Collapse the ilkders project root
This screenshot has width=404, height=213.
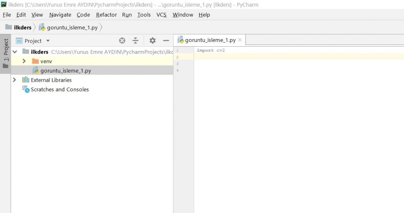coord(15,52)
